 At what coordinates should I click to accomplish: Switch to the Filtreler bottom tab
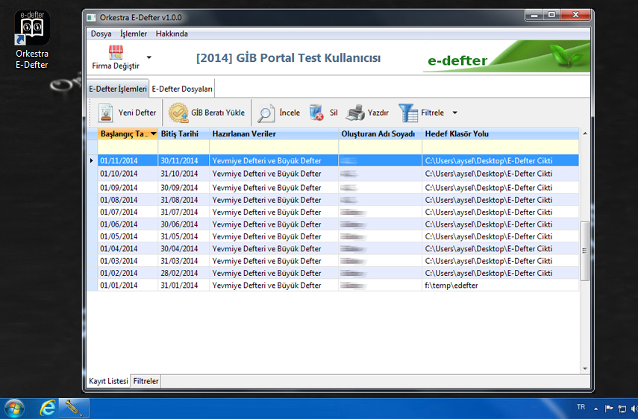pyautogui.click(x=146, y=381)
